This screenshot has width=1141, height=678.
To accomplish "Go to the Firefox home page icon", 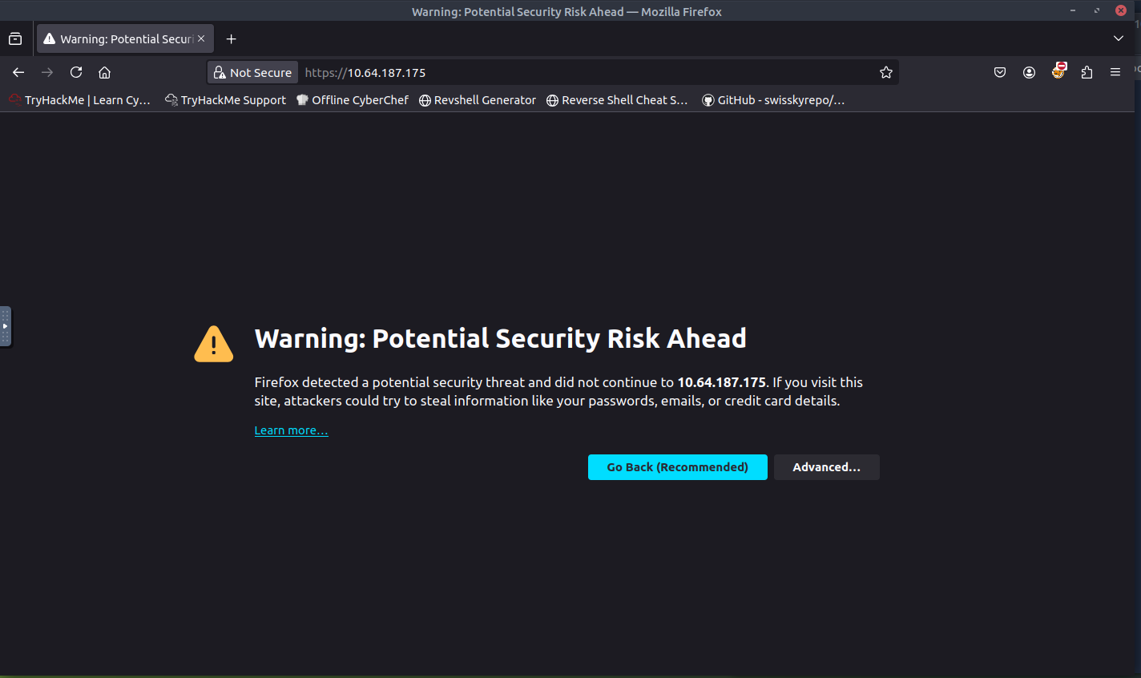I will pos(104,72).
